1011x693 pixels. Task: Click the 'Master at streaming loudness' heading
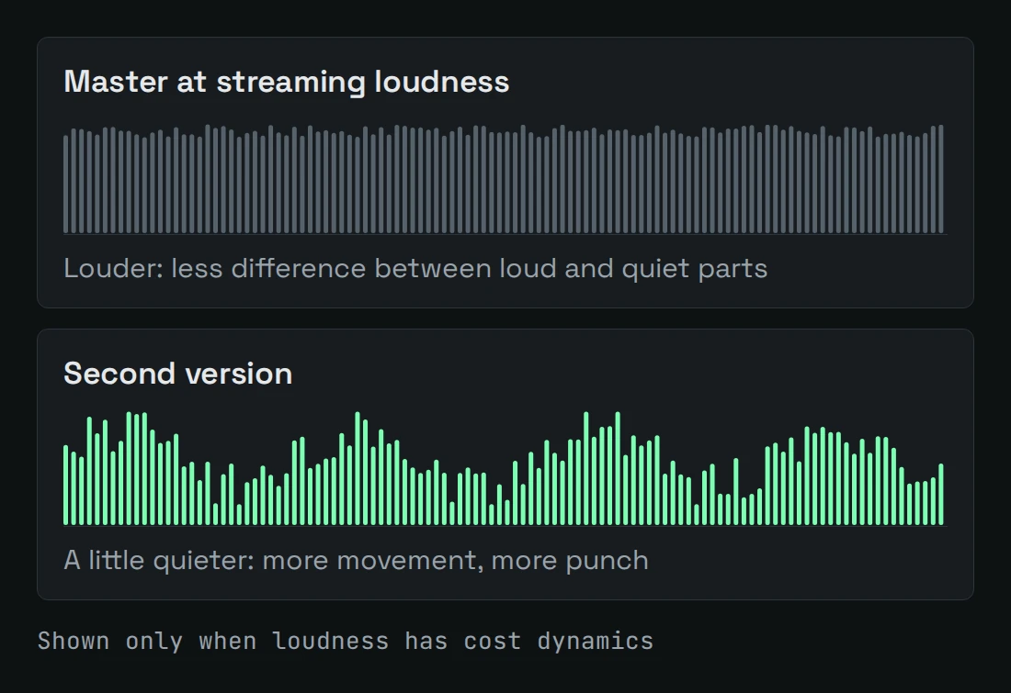pyautogui.click(x=286, y=82)
